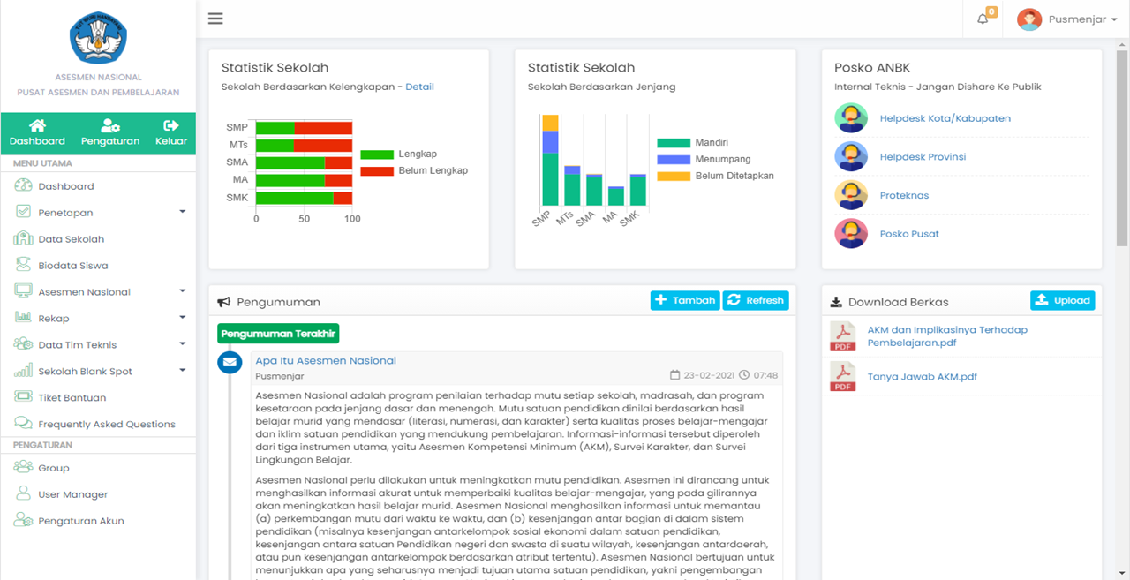The image size is (1130, 580).
Task: Open the Group settings item
Action: coord(54,469)
